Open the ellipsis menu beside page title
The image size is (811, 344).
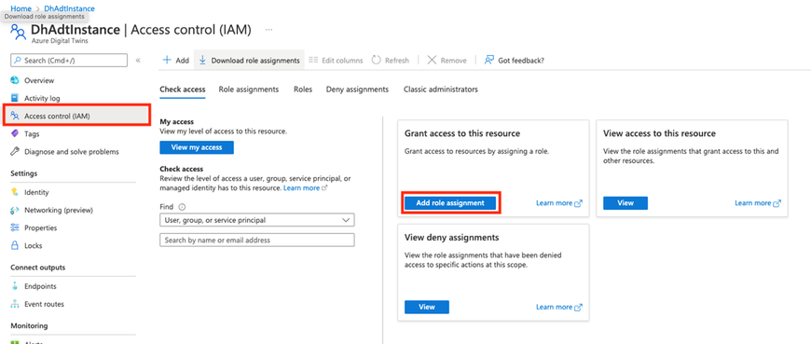click(x=268, y=30)
